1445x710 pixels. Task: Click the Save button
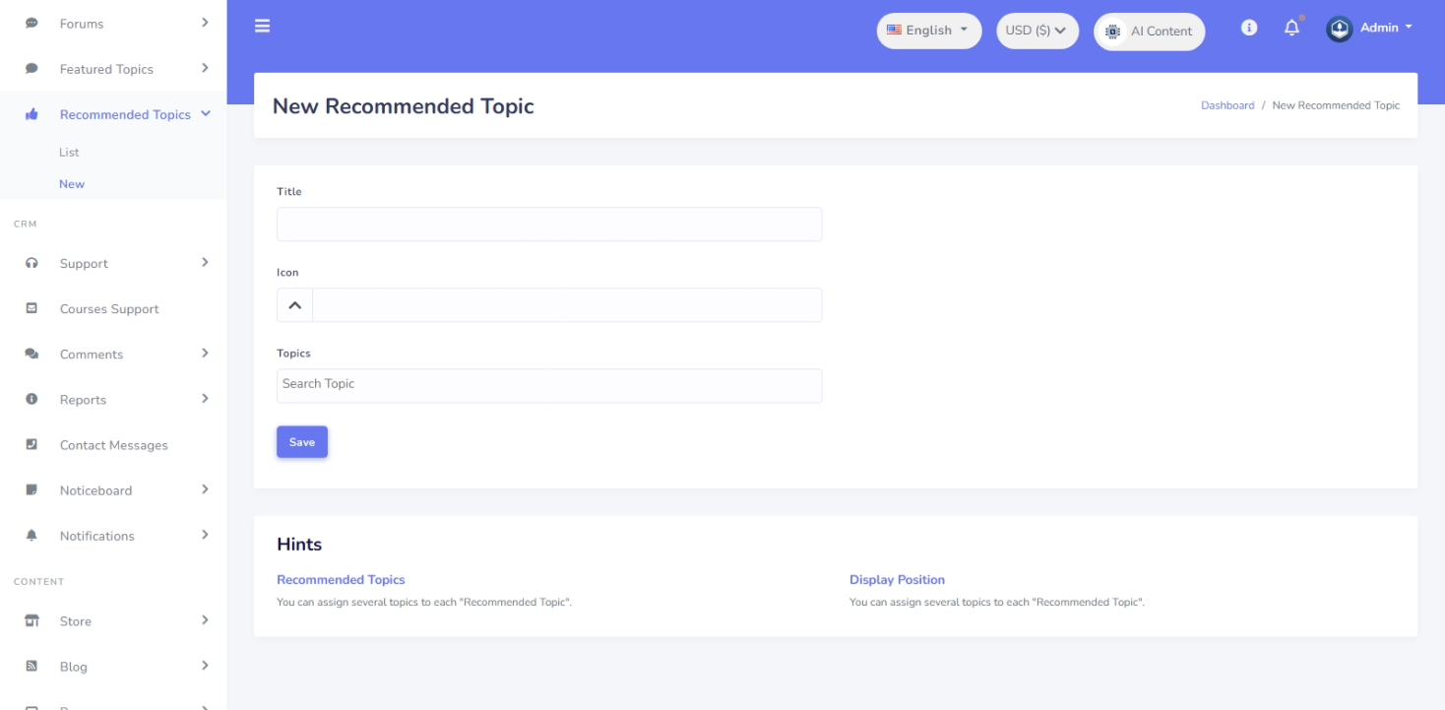point(302,442)
